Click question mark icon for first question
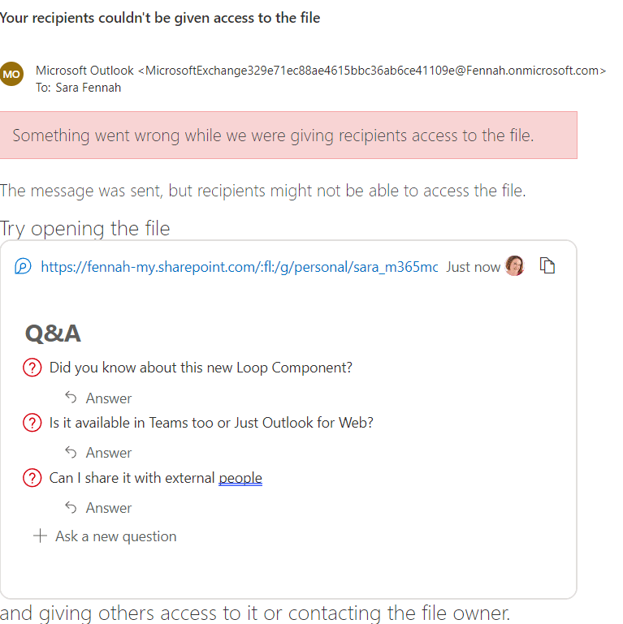The height and width of the screenshot is (624, 623). 32,368
